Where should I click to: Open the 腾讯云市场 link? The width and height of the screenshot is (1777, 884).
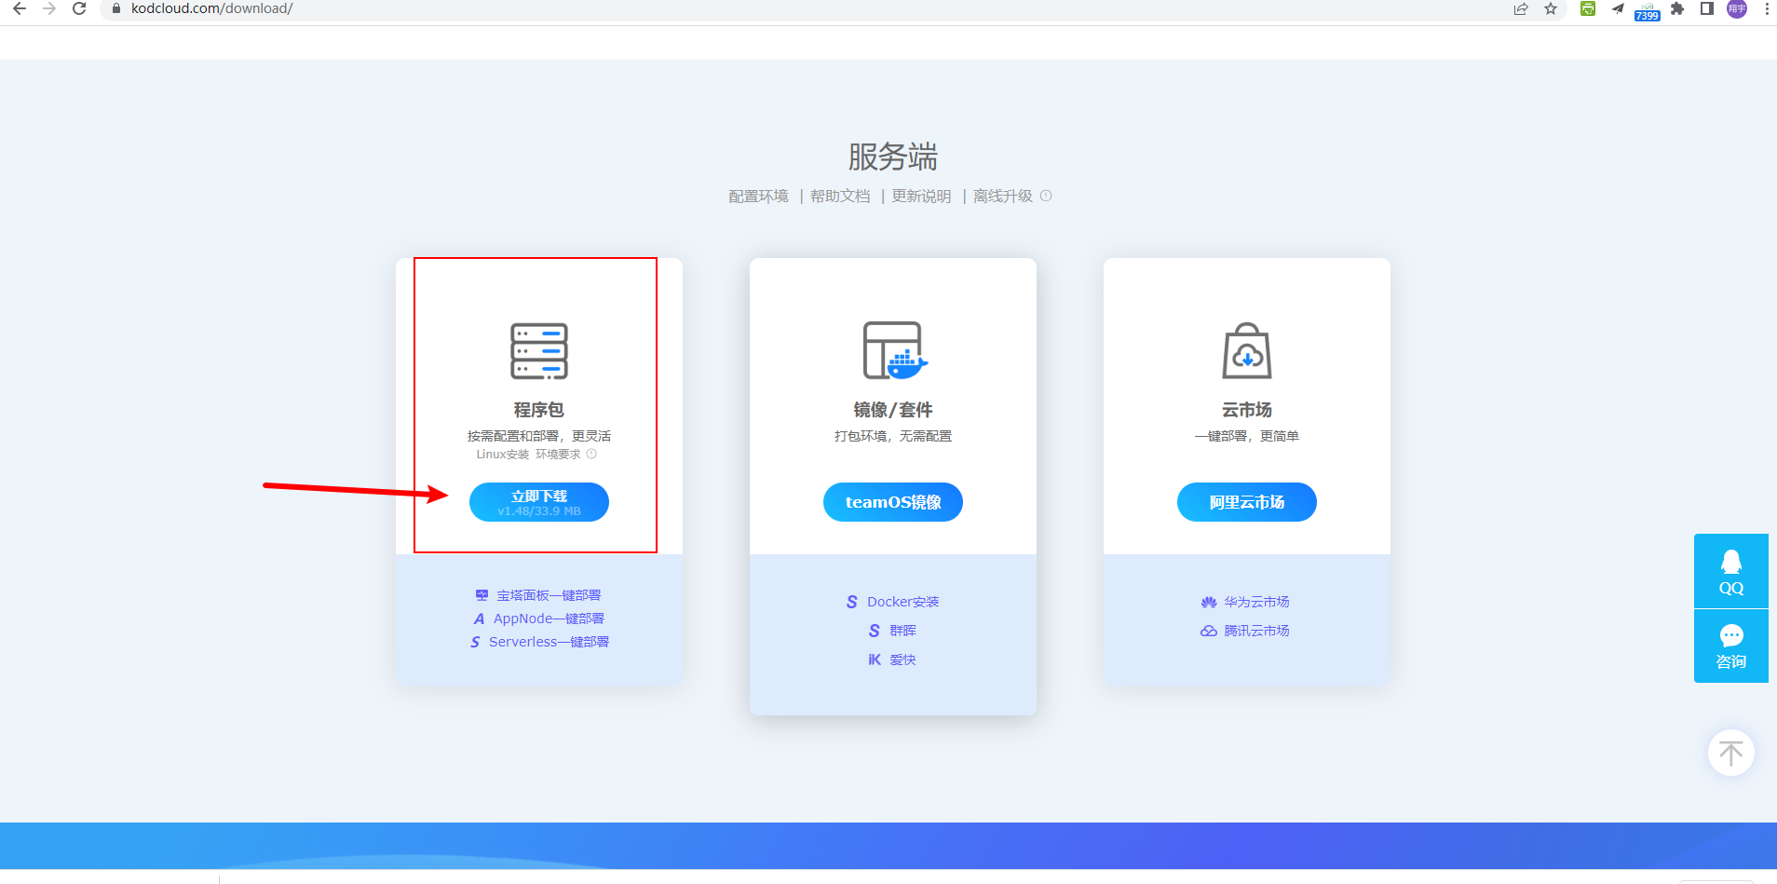(1256, 631)
